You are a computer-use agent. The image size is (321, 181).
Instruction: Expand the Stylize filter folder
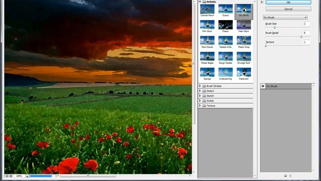[x=200, y=101]
